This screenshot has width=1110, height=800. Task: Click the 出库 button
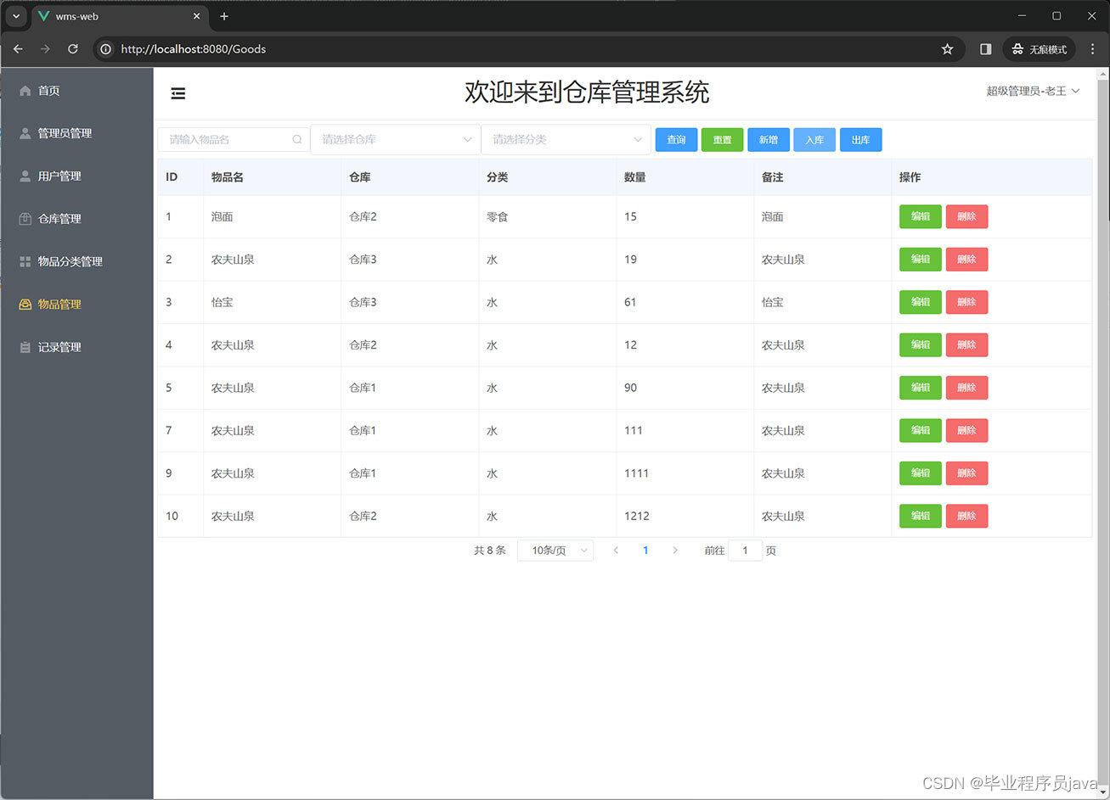pos(860,140)
